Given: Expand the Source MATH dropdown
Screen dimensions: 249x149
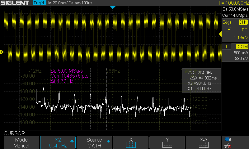Looking at the screenshot, I should point(94,142).
